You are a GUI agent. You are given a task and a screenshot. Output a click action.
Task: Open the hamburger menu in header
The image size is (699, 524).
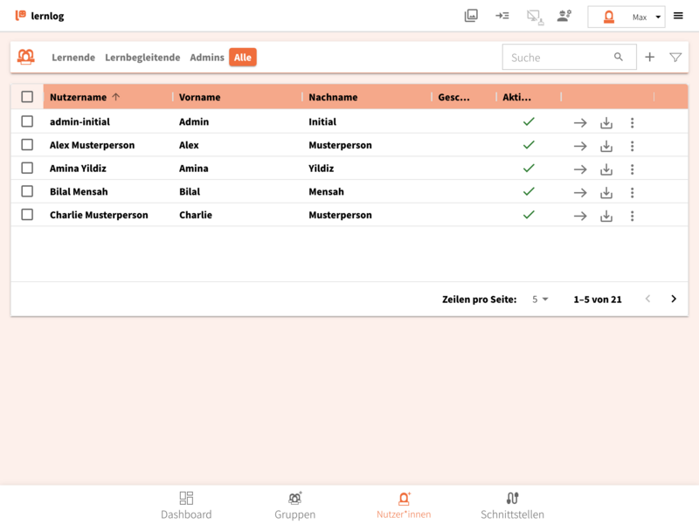point(678,16)
